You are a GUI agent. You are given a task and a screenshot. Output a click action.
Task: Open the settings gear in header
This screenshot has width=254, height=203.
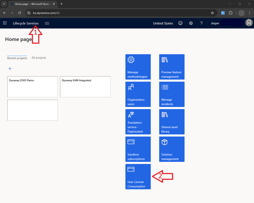coord(191,23)
